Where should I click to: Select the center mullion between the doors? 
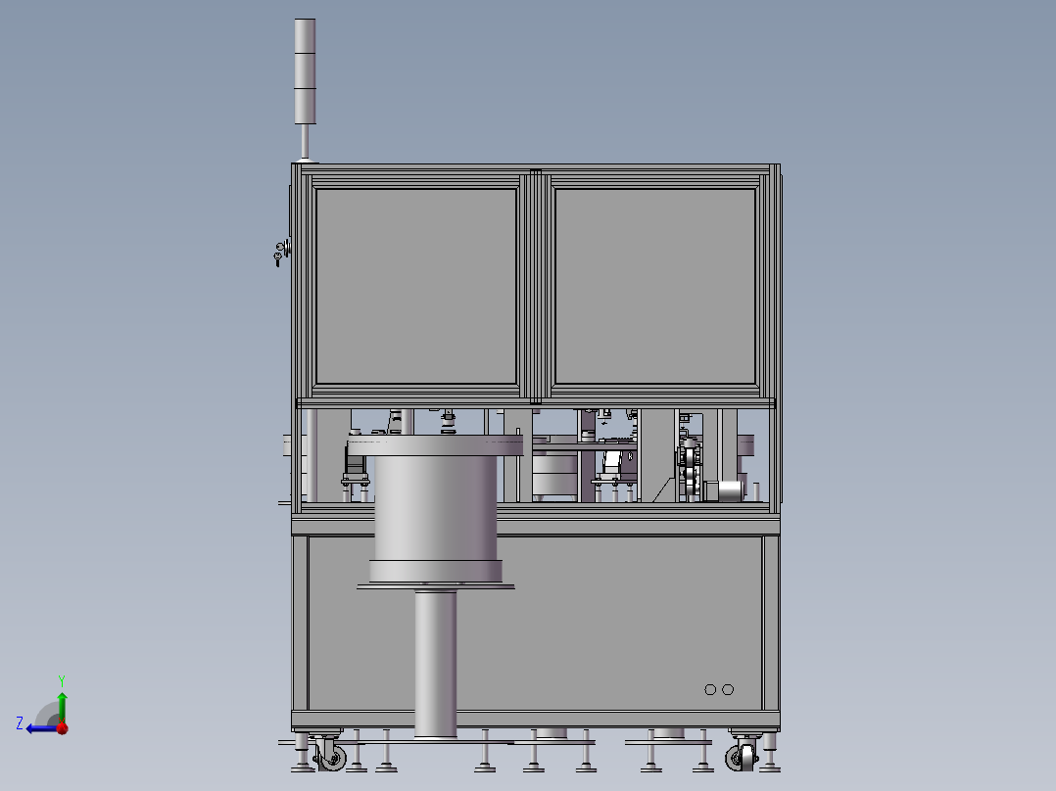pyautogui.click(x=536, y=287)
